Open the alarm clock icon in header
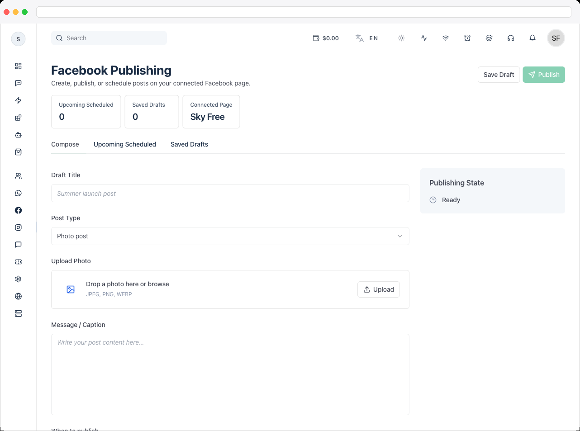Image resolution: width=580 pixels, height=431 pixels. click(x=467, y=38)
